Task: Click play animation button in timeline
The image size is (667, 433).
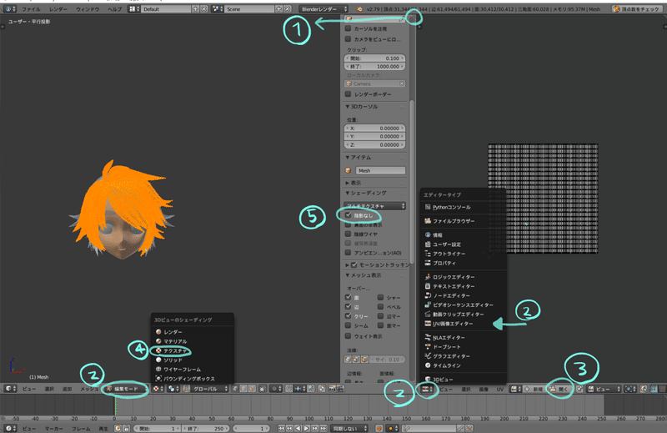Action: point(306,428)
